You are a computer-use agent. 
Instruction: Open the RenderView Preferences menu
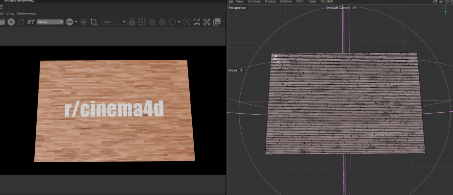click(x=26, y=14)
